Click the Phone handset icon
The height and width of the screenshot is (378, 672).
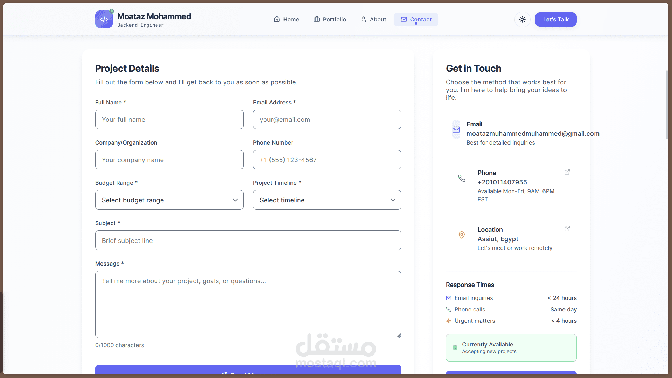[462, 178]
